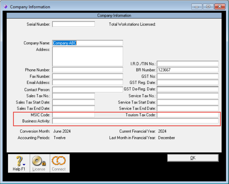
Task: Focus the Phone Number field
Action: 87,70
